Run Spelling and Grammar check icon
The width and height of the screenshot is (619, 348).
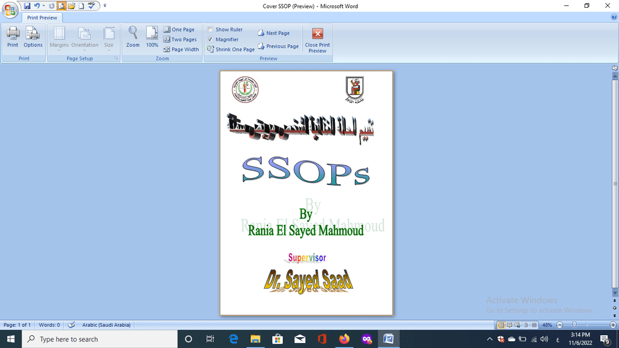click(91, 6)
